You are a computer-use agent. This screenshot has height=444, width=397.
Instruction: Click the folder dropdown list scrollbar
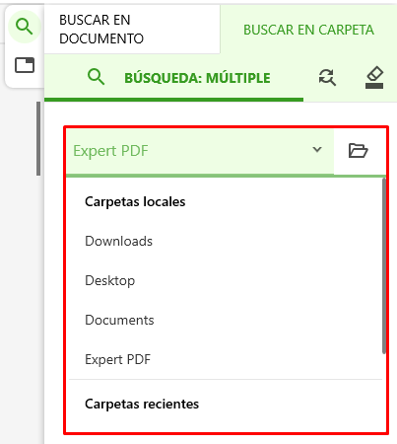[383, 265]
